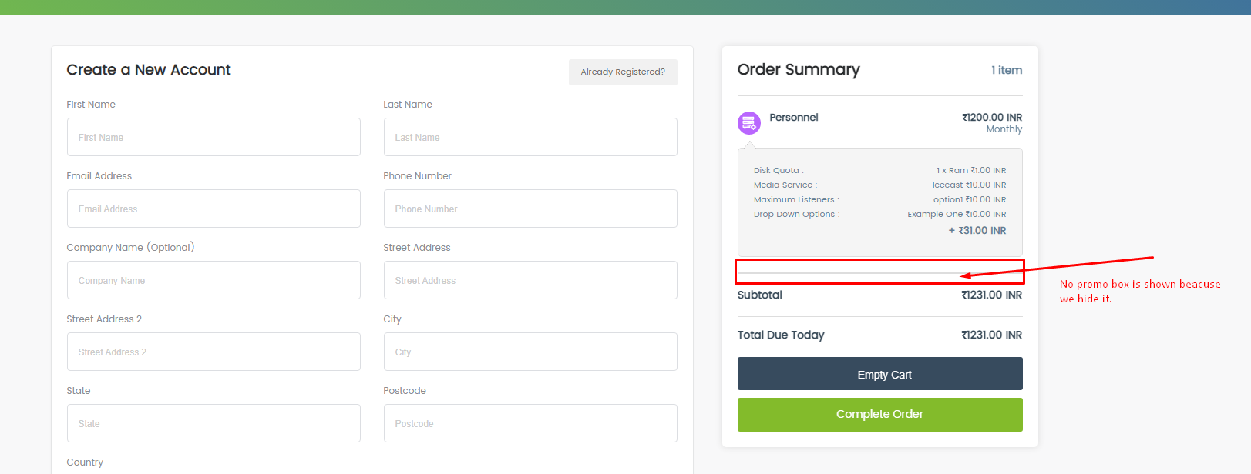Image resolution: width=1251 pixels, height=474 pixels.
Task: Click the '1 x Ram ₹1.00 INR' value
Action: 971,171
